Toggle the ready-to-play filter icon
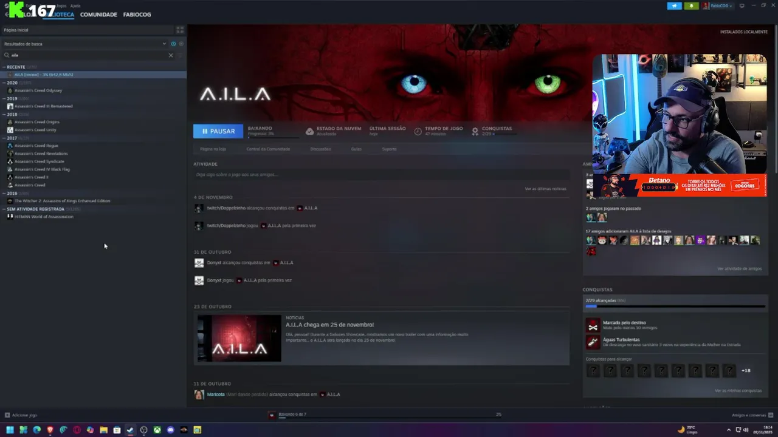Viewport: 778px width, 437px height. [x=181, y=44]
